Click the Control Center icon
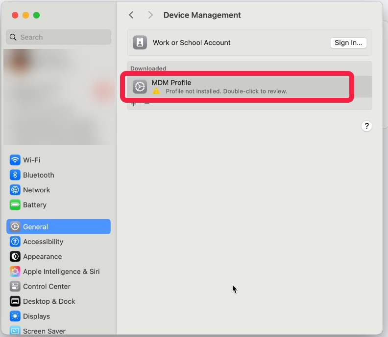 pos(15,286)
